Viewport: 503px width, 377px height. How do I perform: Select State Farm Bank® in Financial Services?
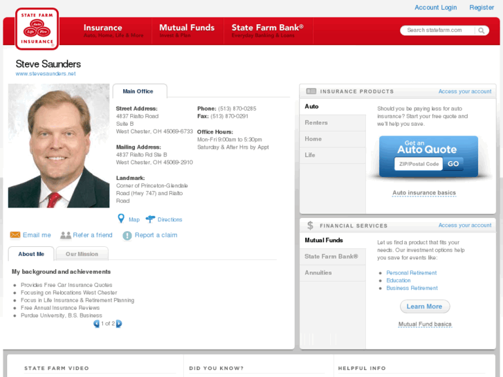[333, 257]
